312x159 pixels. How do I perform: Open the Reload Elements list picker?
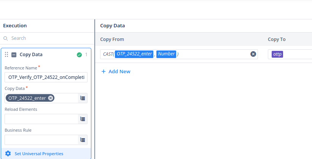(x=83, y=119)
